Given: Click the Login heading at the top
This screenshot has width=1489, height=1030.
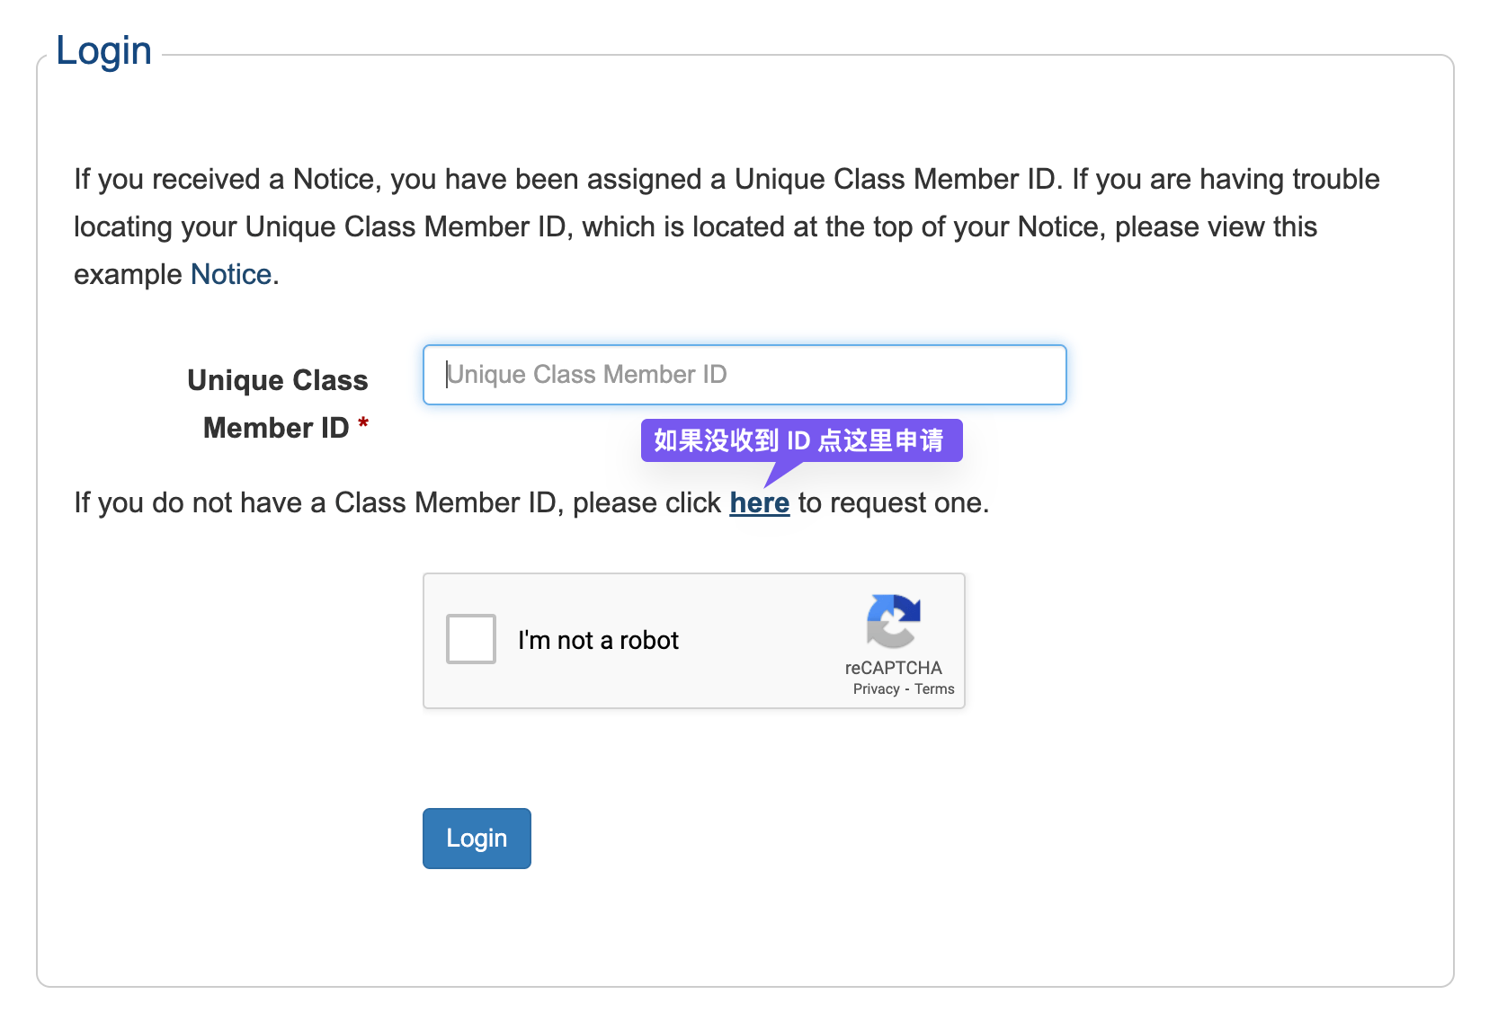Looking at the screenshot, I should point(103,50).
